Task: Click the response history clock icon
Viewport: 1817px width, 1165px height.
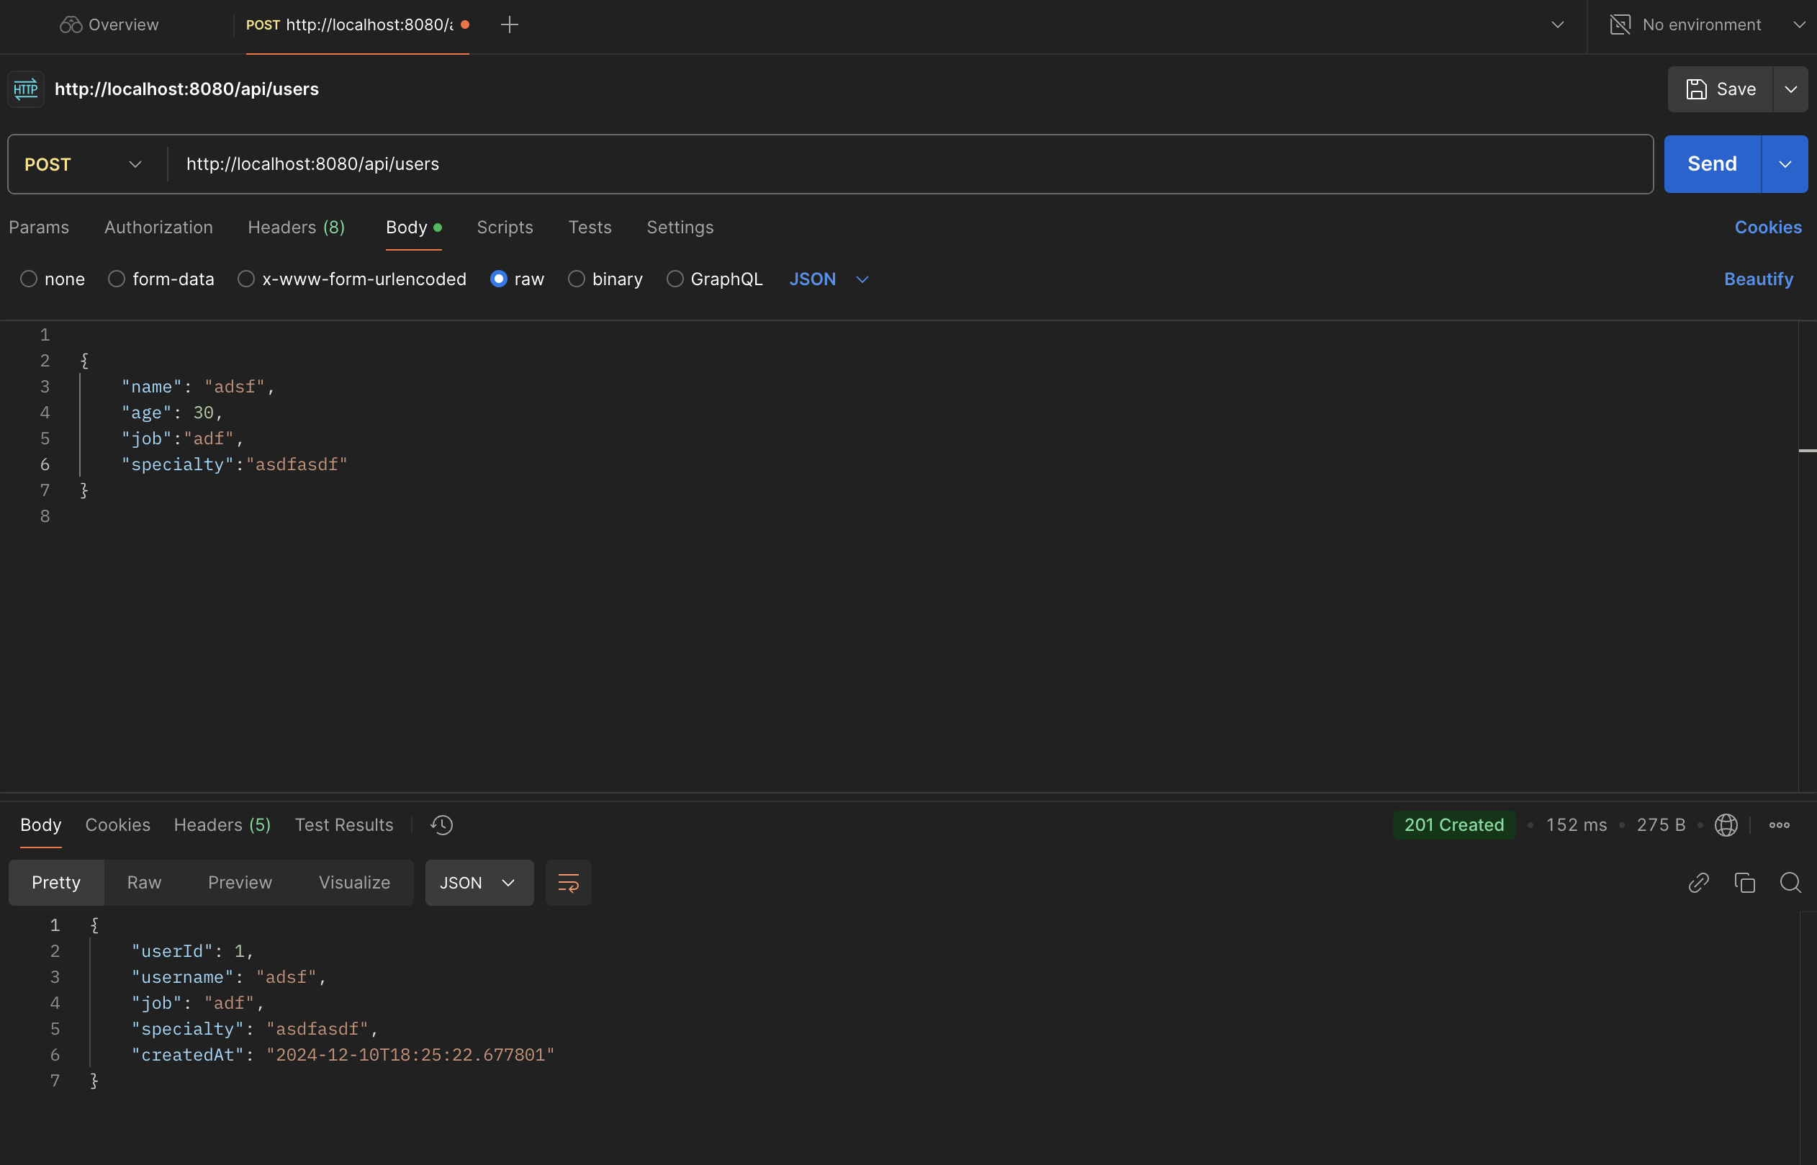Action: pyautogui.click(x=441, y=824)
